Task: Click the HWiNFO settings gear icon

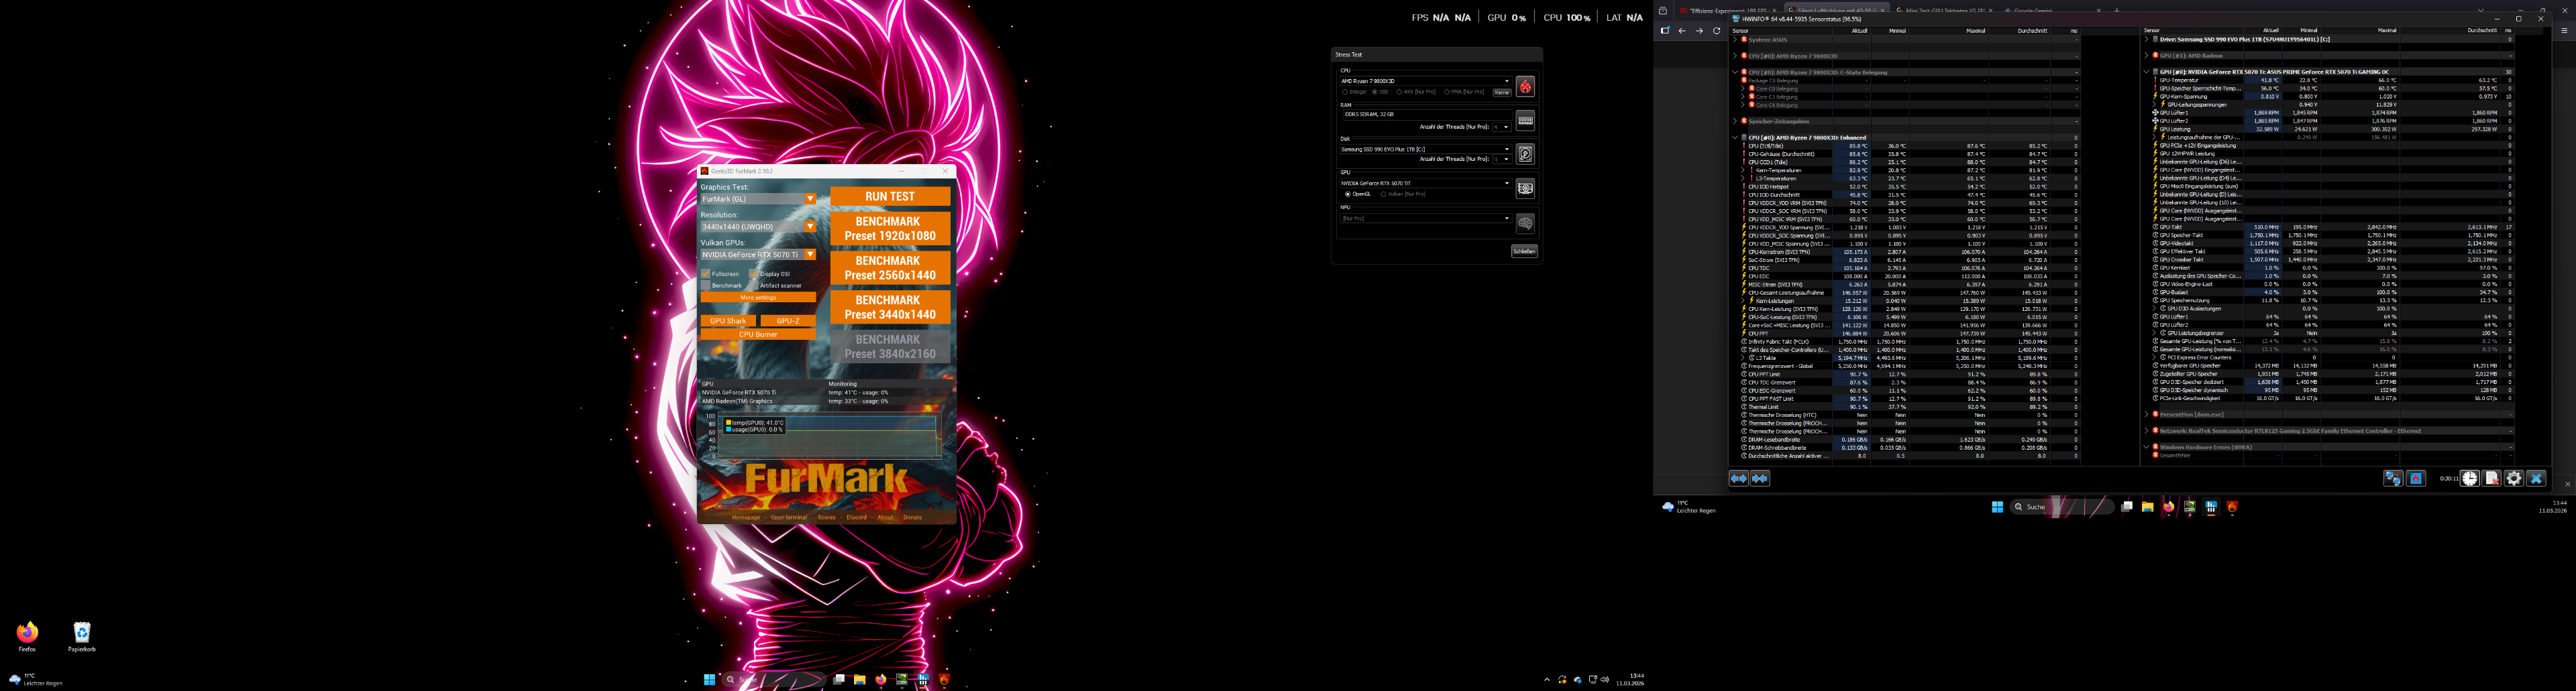Action: (2514, 479)
